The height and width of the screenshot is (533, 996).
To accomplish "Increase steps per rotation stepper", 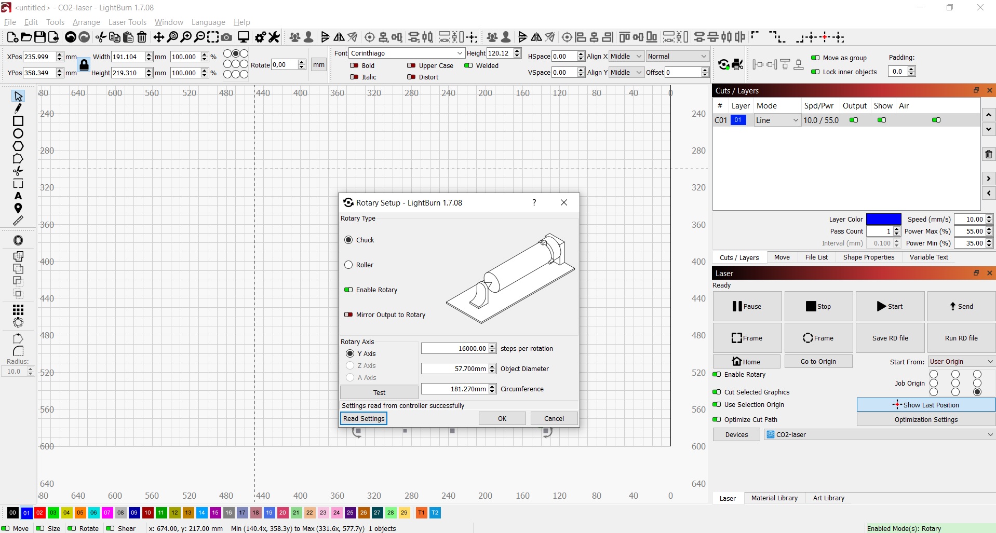I will click(x=492, y=346).
